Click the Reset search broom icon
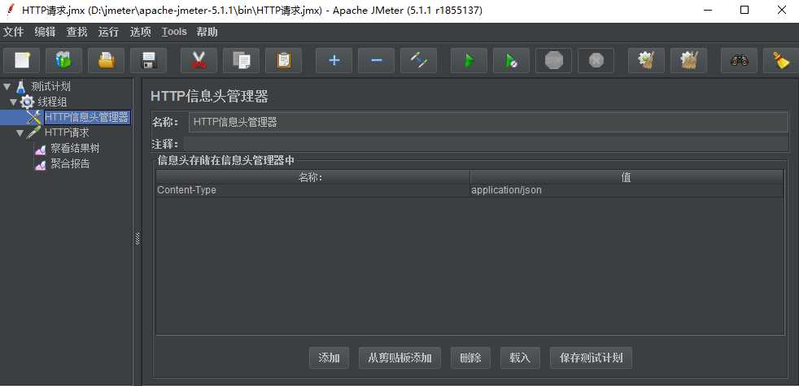799x386 pixels. point(781,61)
